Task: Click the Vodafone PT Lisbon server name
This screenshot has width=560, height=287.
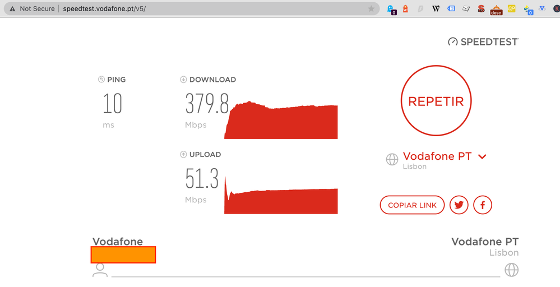Action: point(437,156)
